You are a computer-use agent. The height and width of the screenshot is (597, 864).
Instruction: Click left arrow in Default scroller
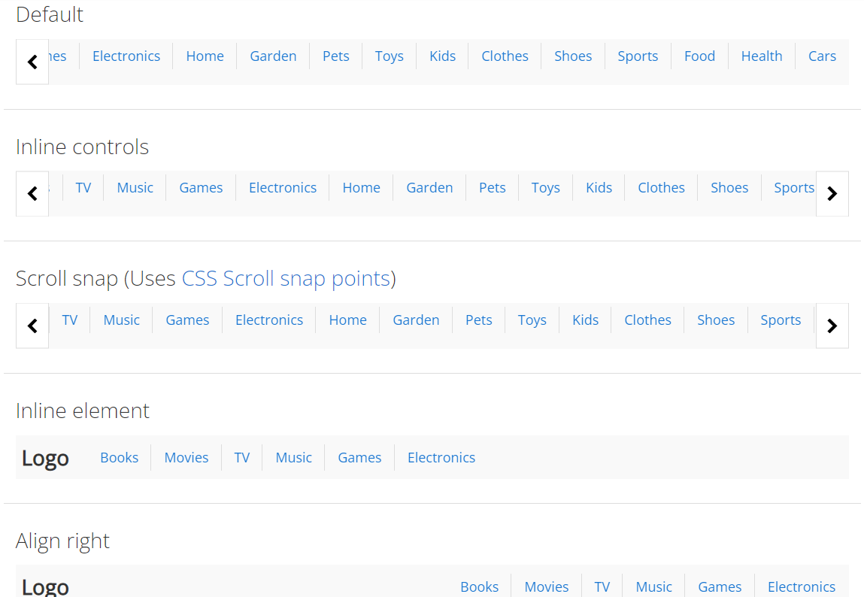pos(32,62)
